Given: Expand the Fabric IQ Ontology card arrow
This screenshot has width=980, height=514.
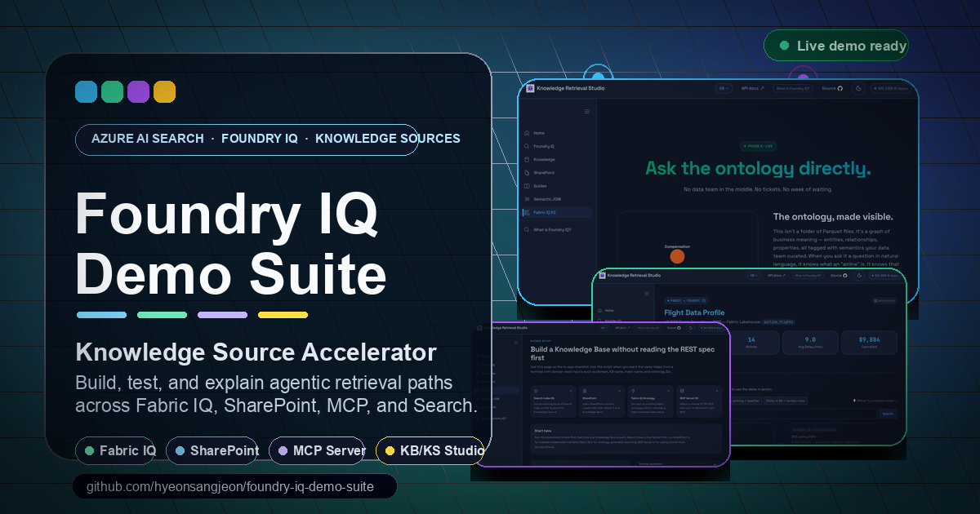Looking at the screenshot, I should (668, 391).
